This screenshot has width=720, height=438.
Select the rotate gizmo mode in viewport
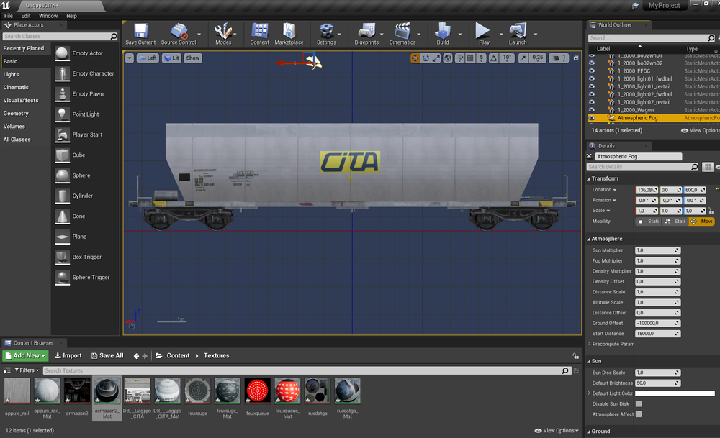click(426, 58)
